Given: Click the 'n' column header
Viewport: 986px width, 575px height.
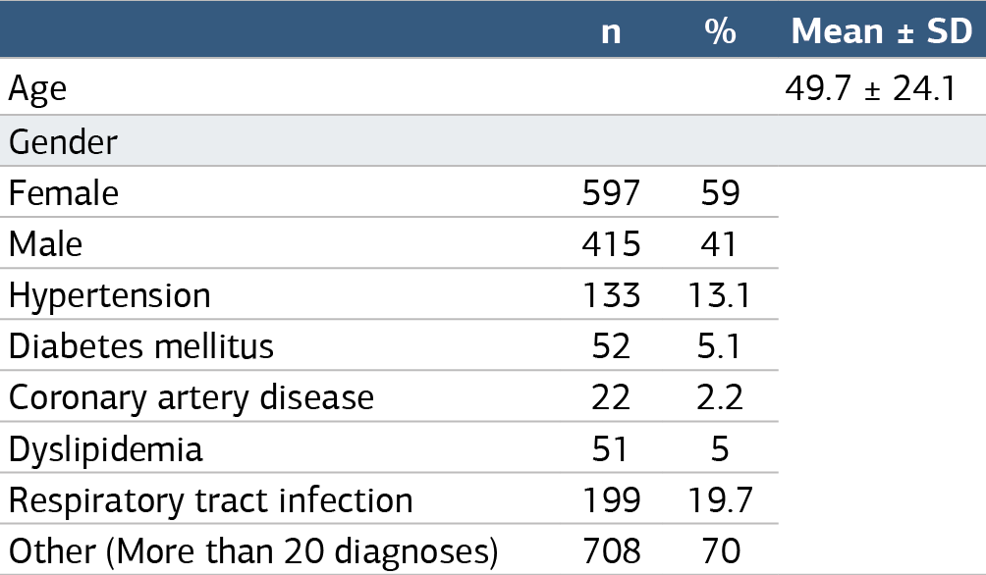Looking at the screenshot, I should (x=611, y=31).
